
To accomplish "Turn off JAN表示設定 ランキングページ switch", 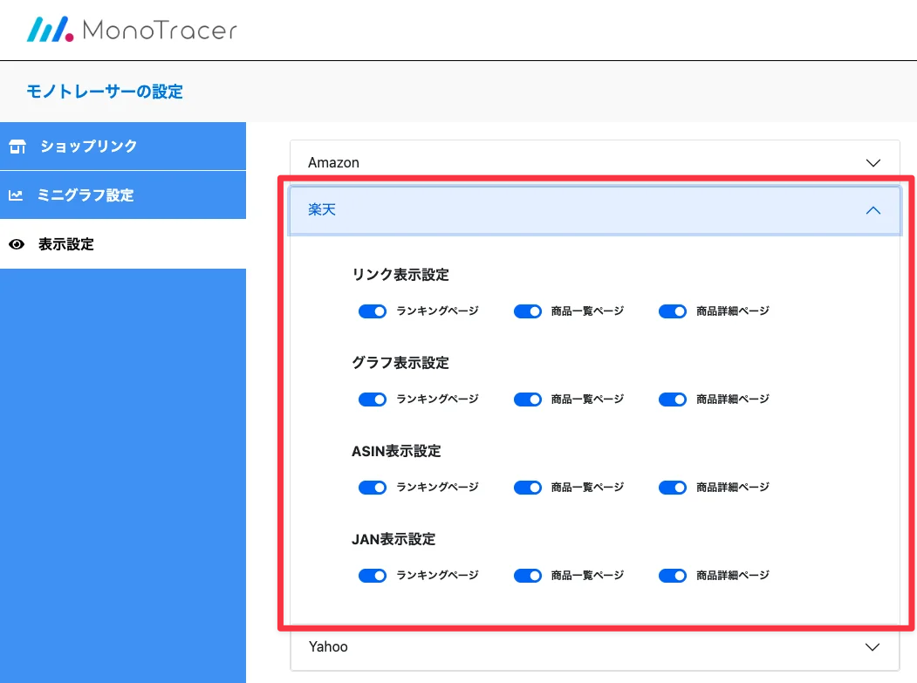I will (x=373, y=576).
